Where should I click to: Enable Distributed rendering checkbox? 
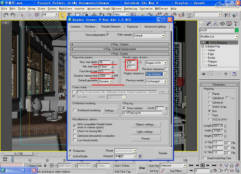[75, 110]
